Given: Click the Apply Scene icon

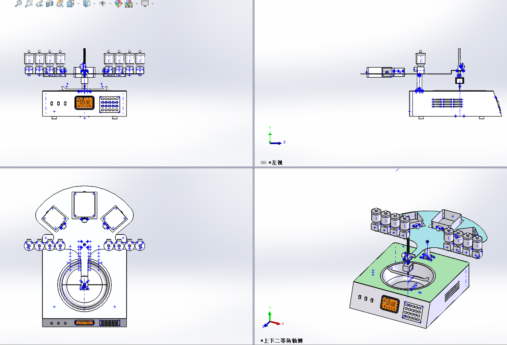Looking at the screenshot, I should tap(129, 4).
